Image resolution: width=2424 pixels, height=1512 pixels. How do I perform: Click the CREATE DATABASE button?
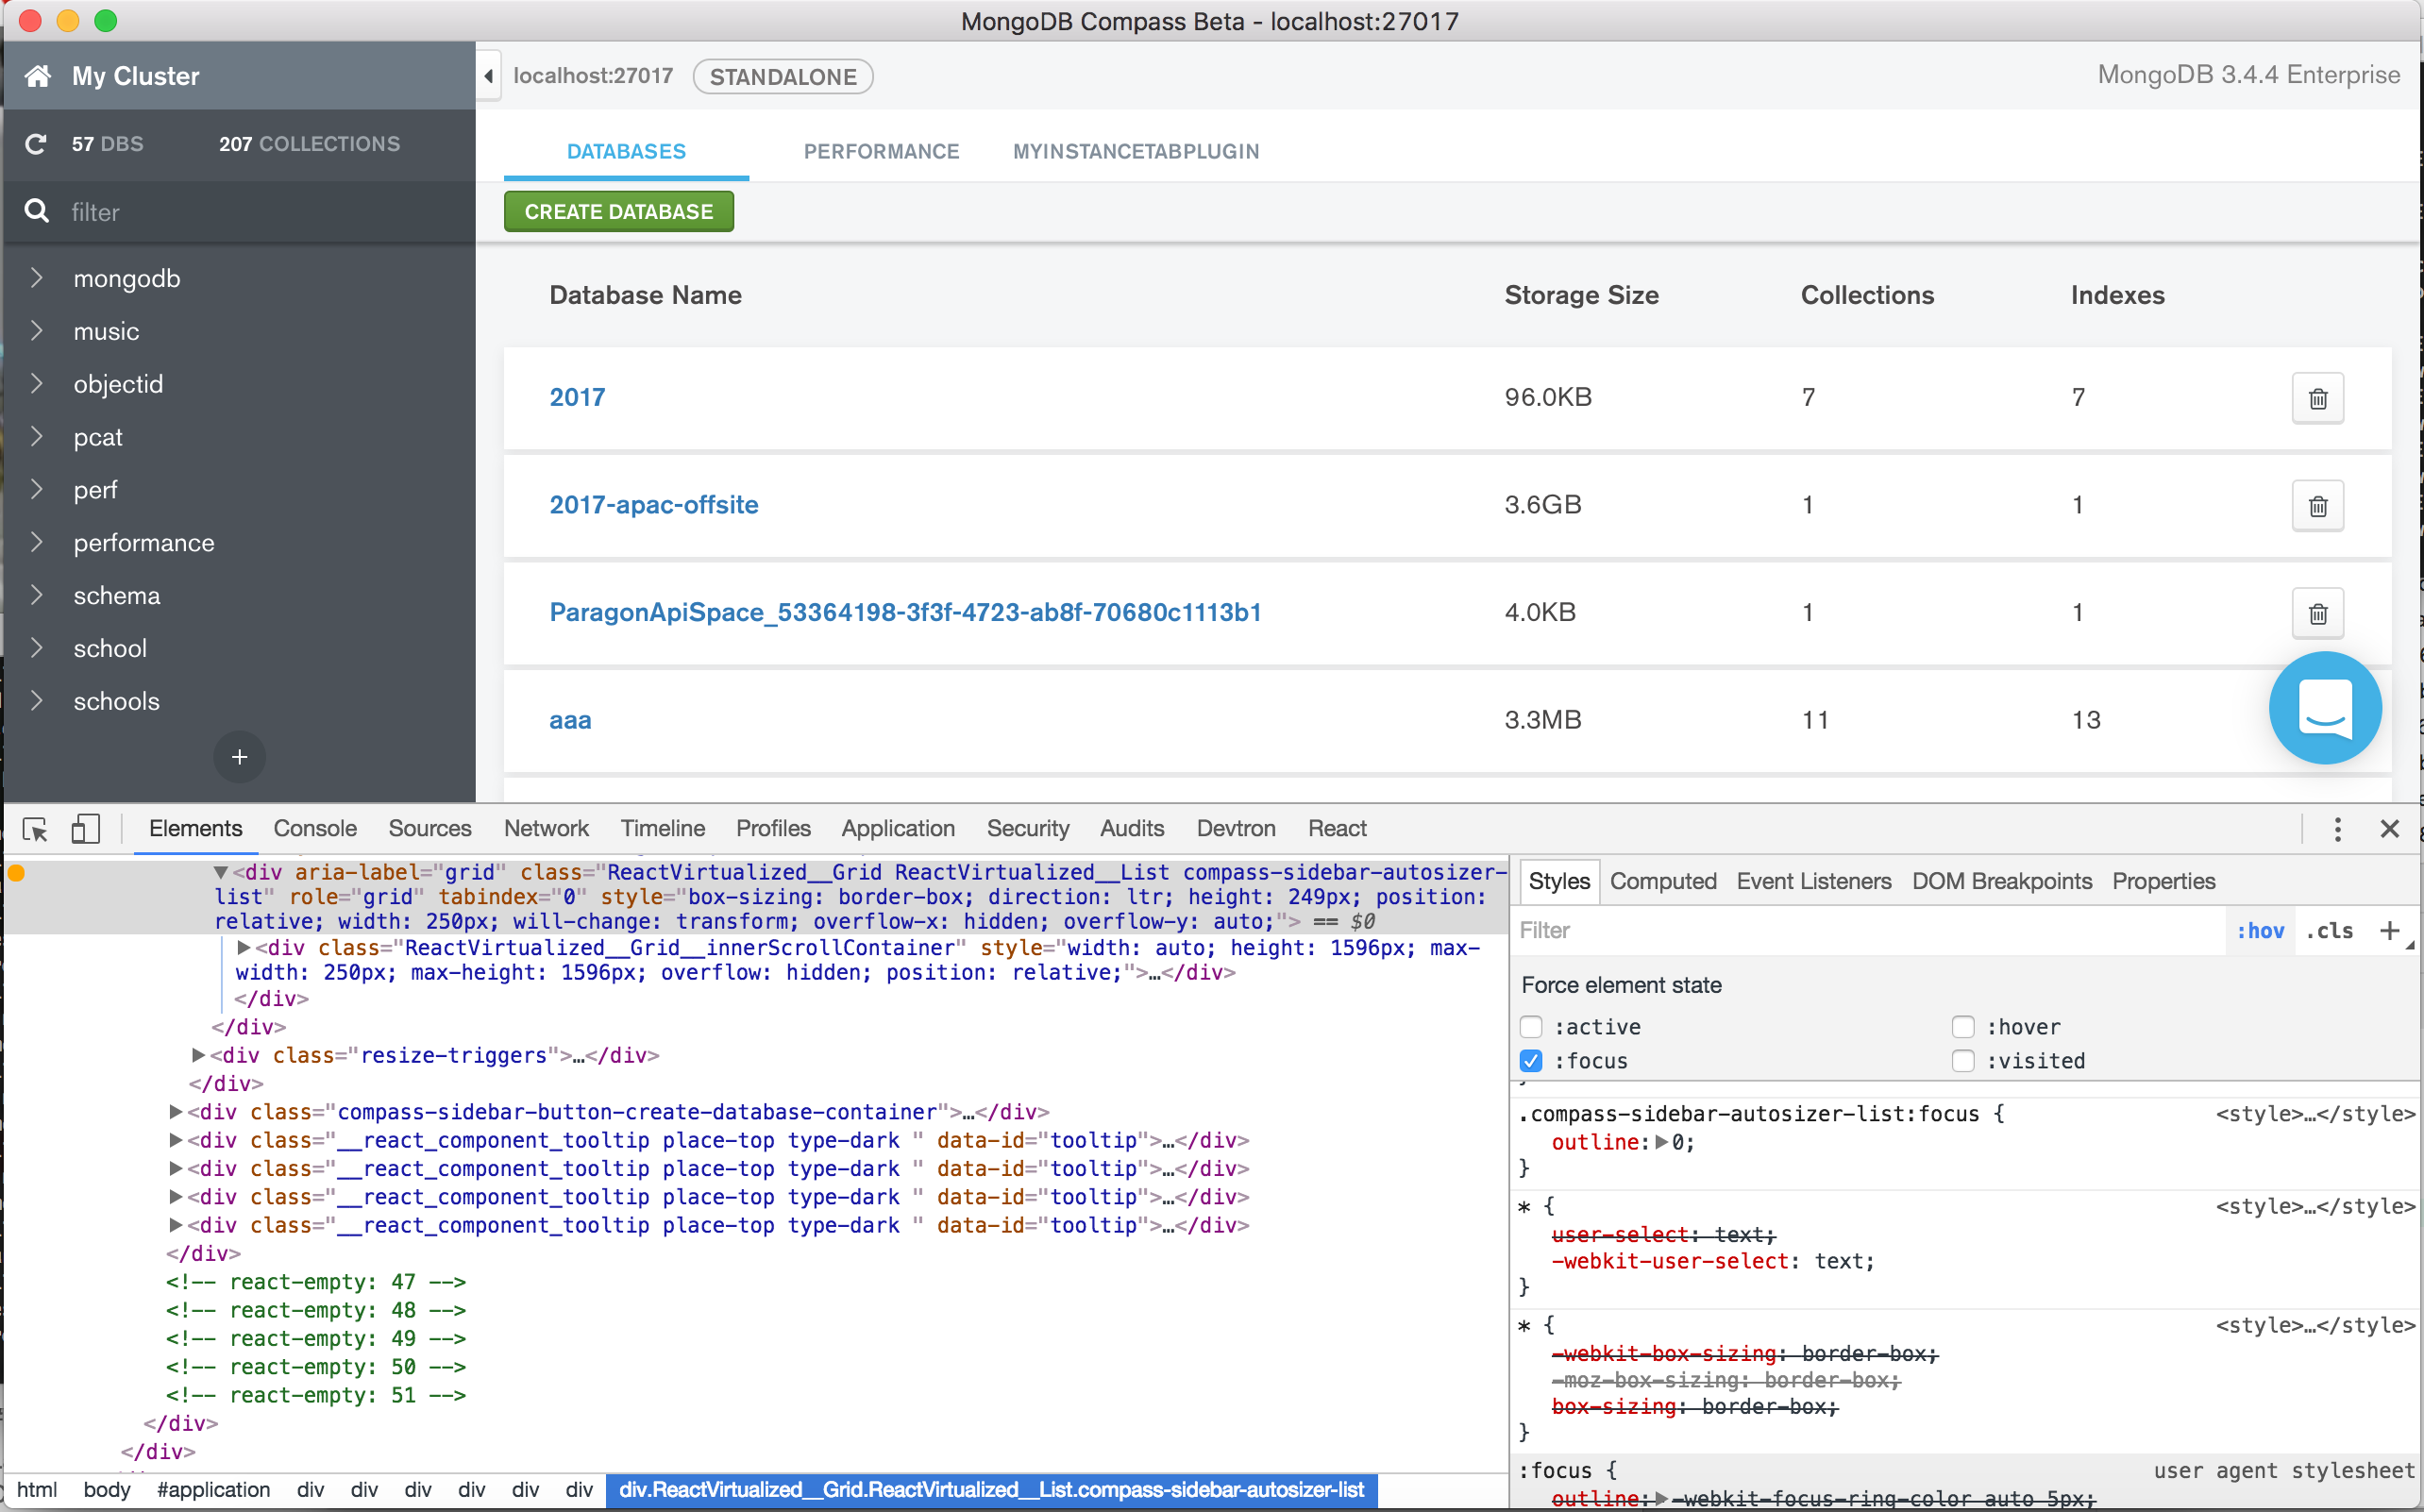click(x=618, y=212)
